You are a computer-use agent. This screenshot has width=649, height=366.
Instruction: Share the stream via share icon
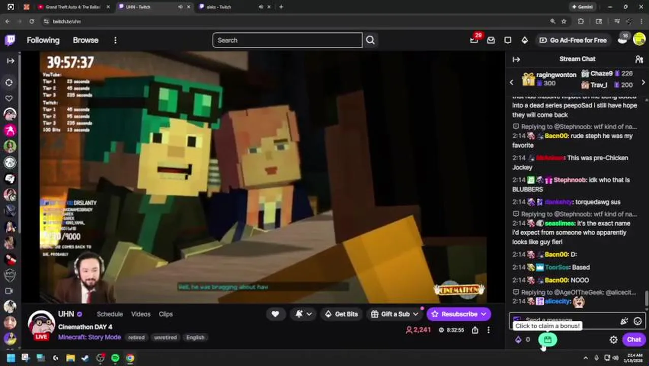[475, 330]
